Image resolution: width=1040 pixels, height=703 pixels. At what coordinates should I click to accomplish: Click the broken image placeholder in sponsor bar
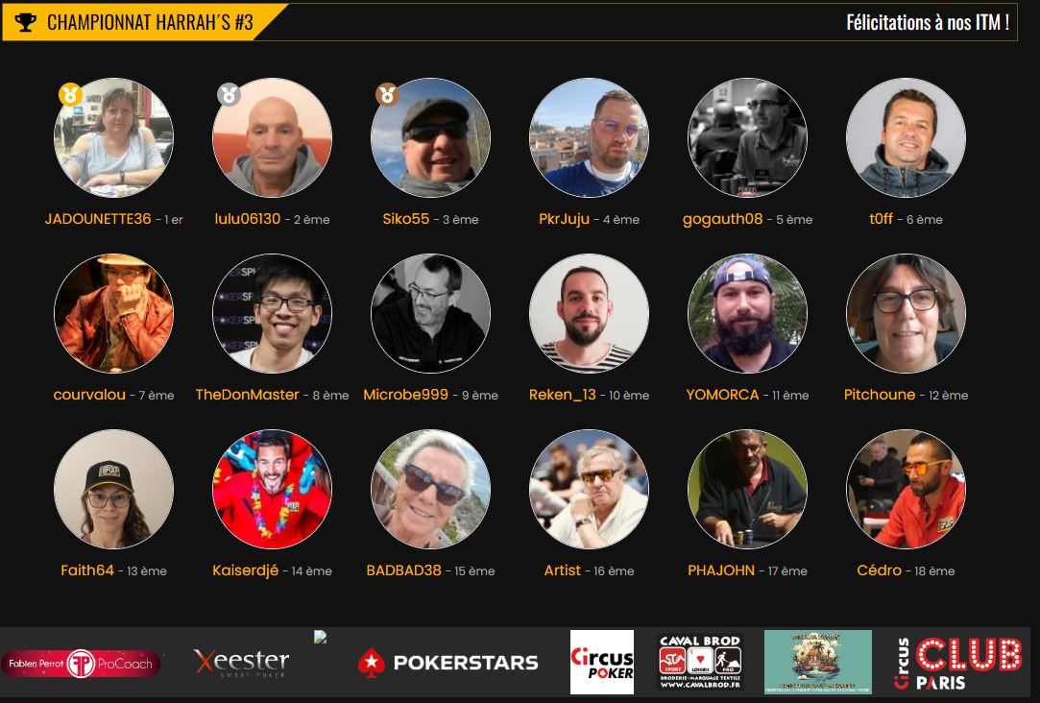[x=321, y=638]
